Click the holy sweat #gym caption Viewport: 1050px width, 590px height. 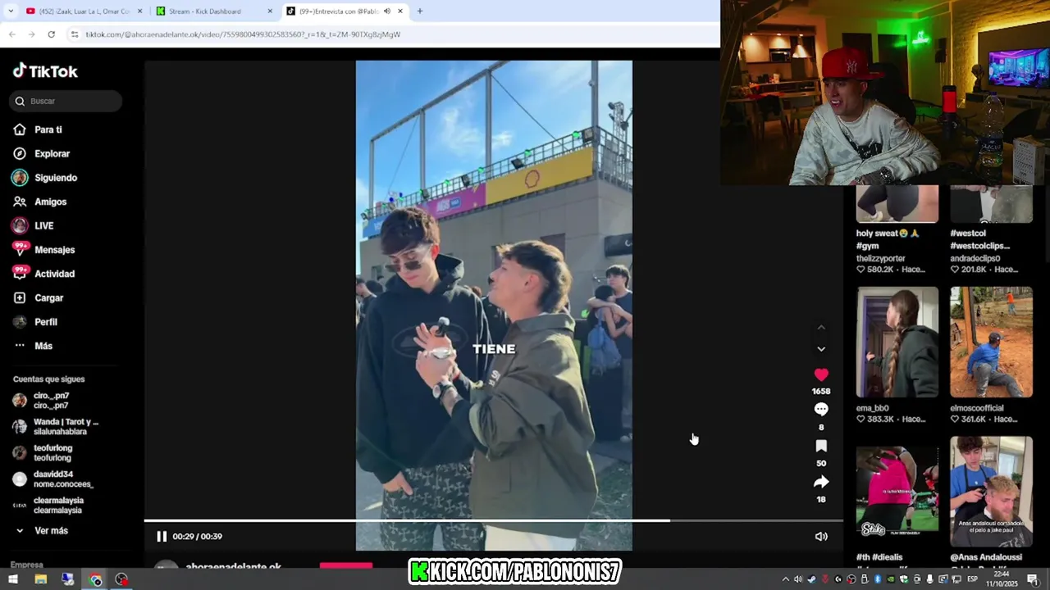tap(888, 239)
